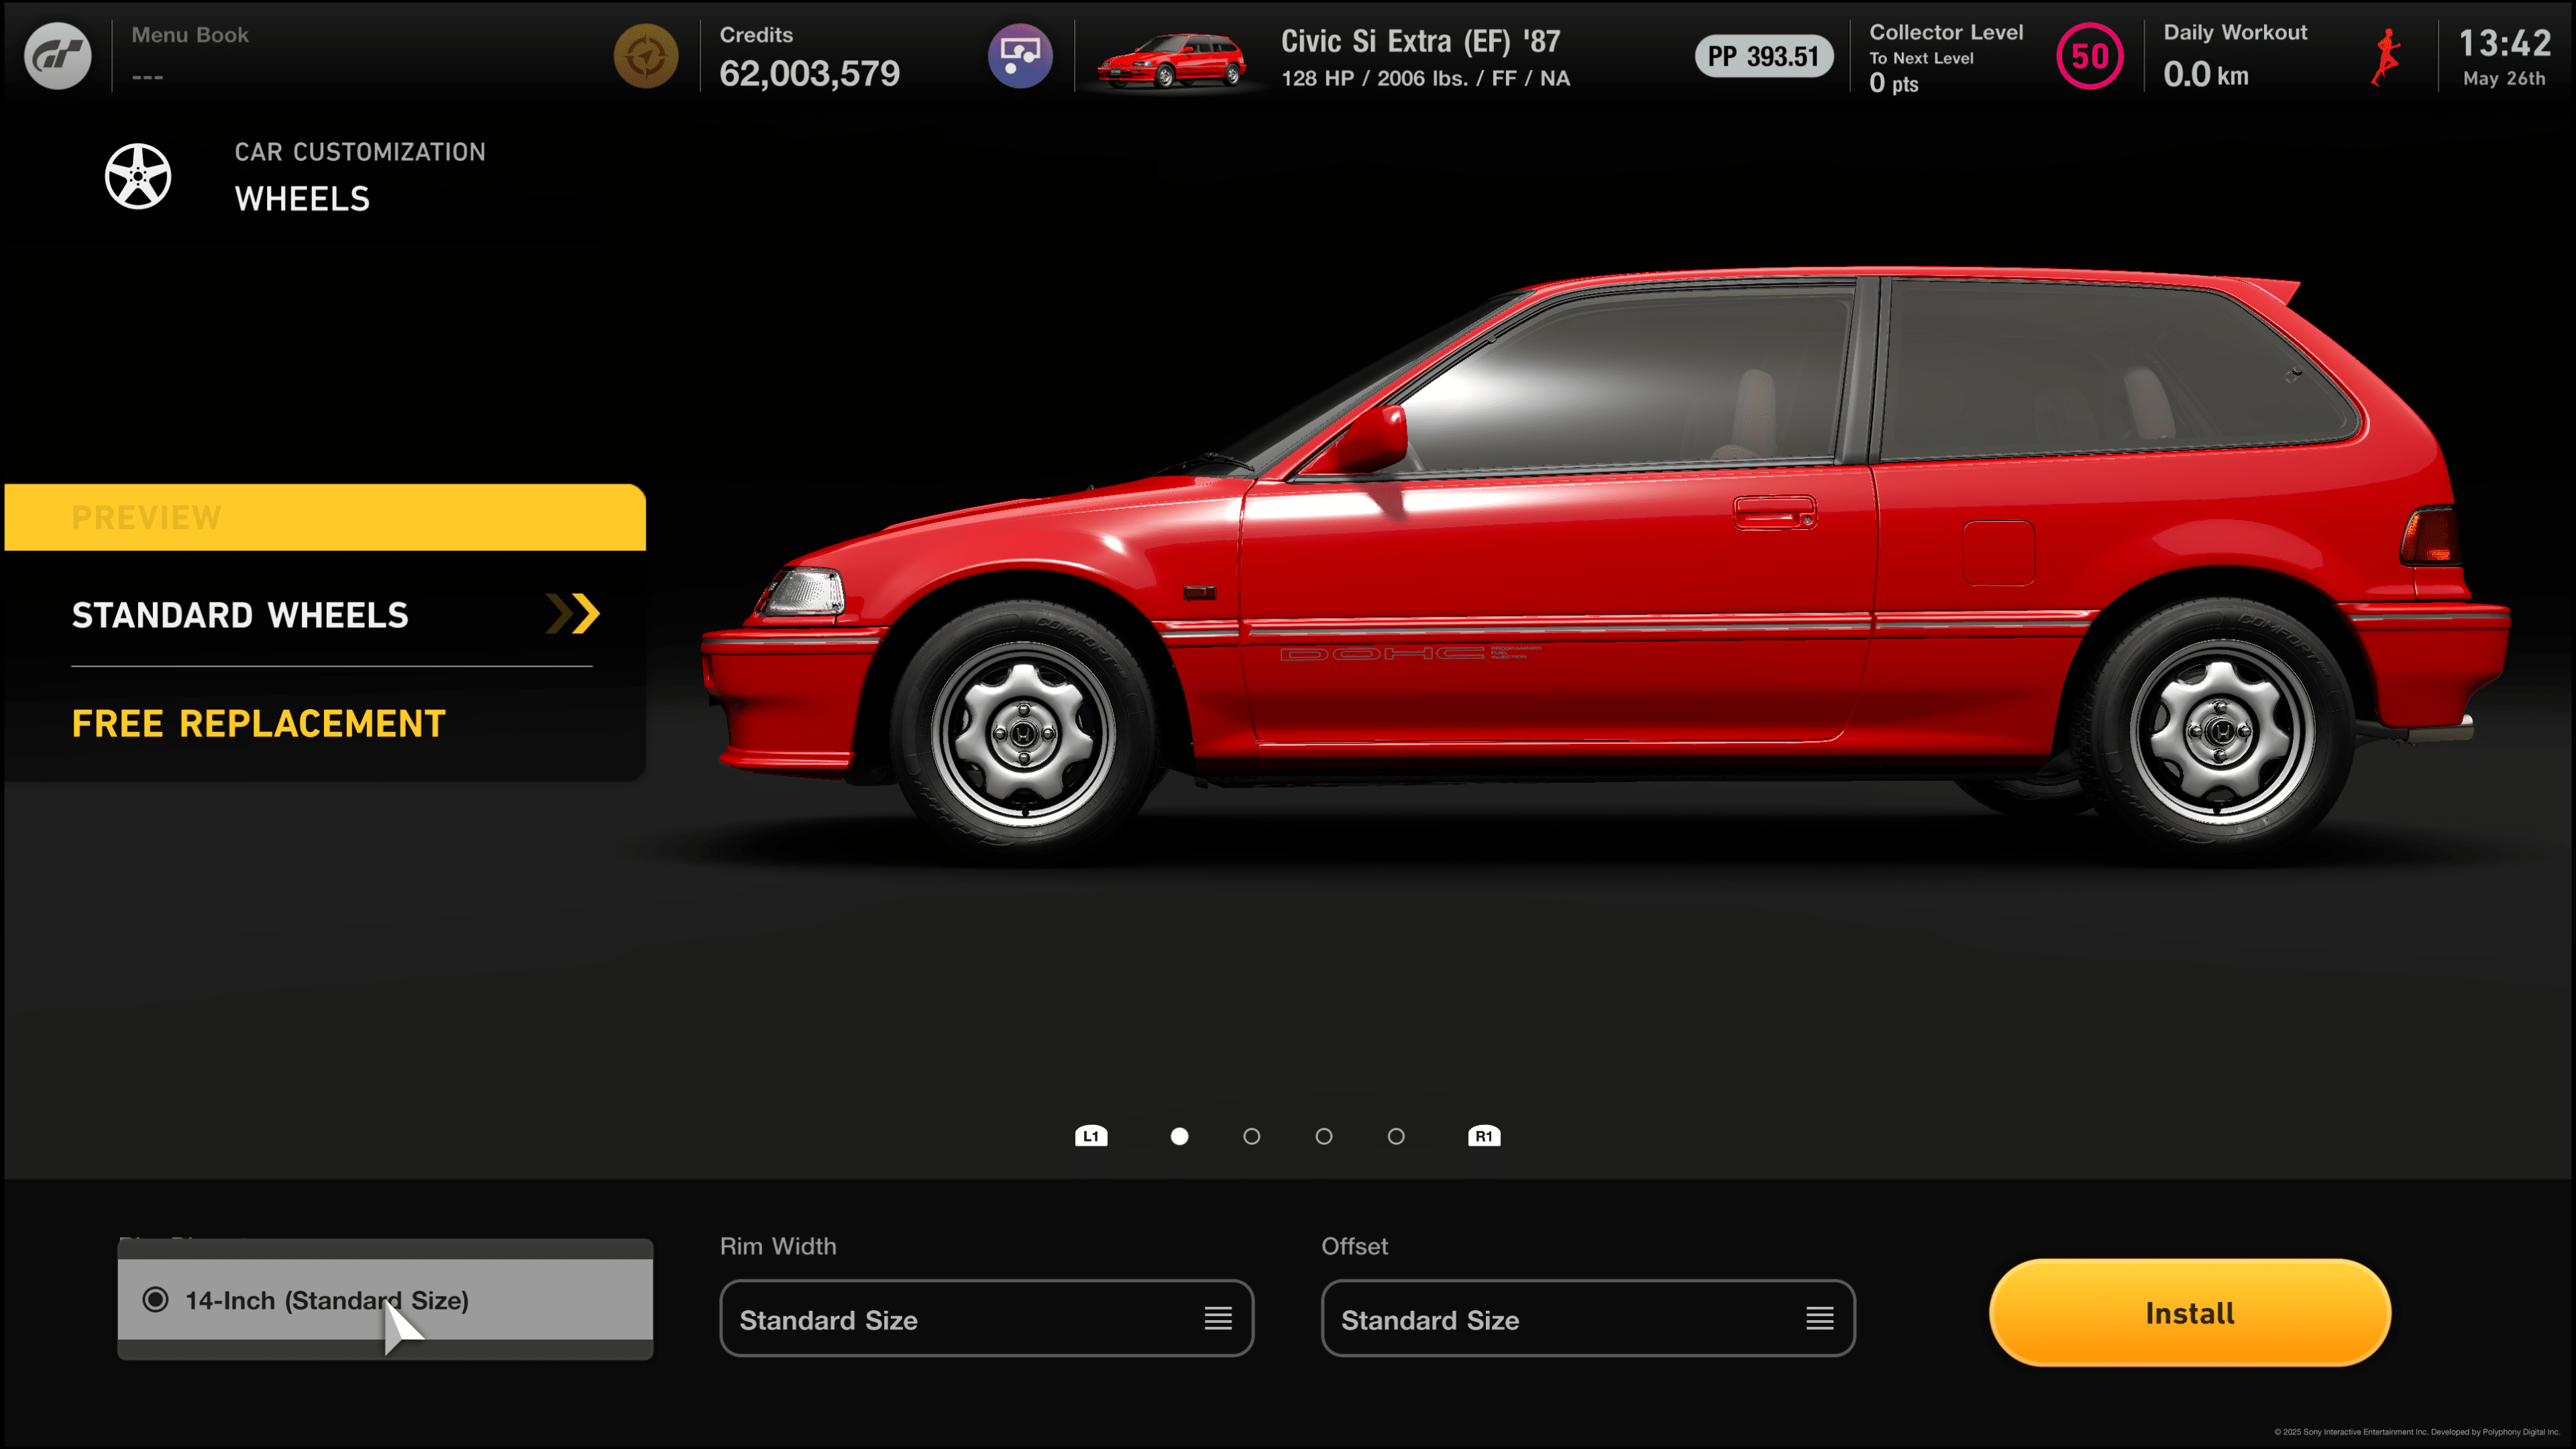Open the gold Menu Book compass icon

click(646, 56)
